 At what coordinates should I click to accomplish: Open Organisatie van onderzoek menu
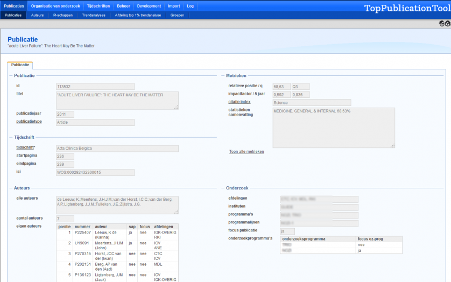pos(55,6)
